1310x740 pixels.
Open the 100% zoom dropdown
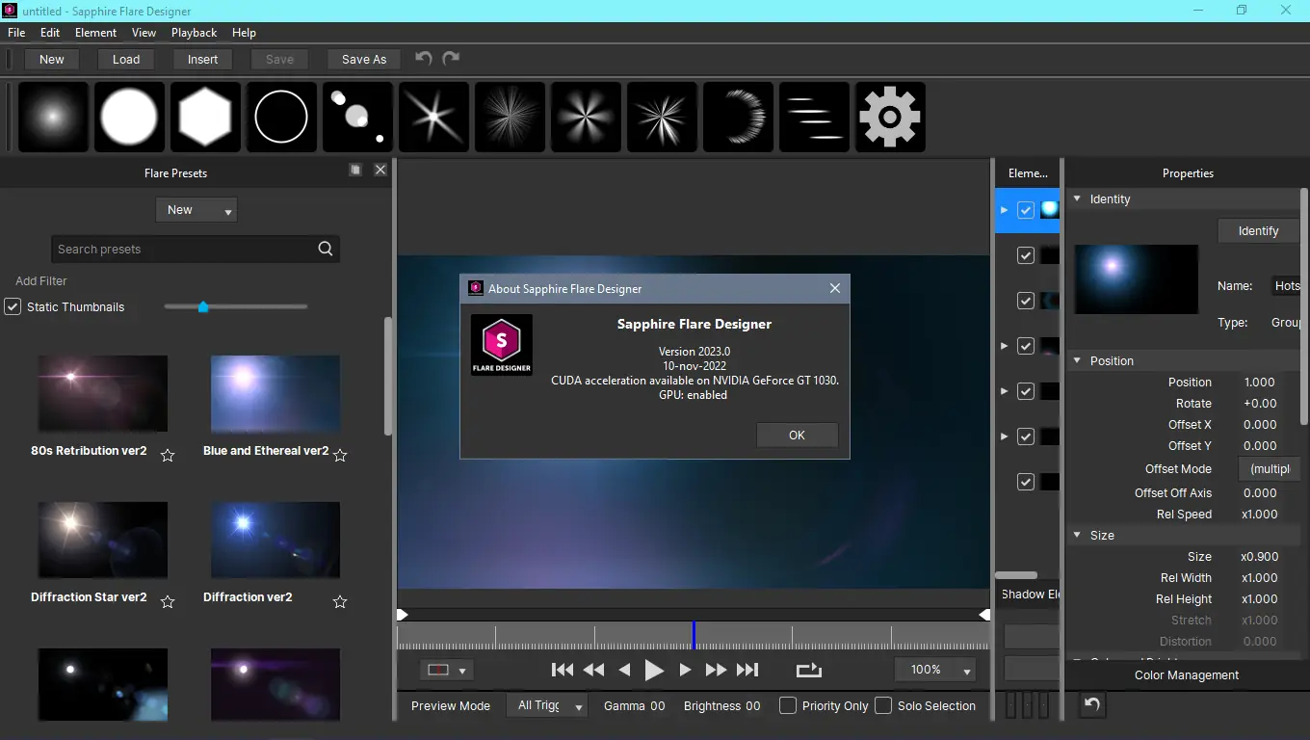coord(935,670)
